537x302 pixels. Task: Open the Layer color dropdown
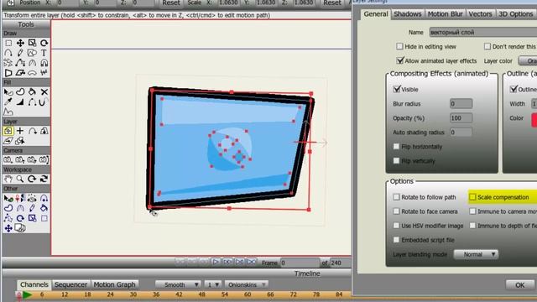pyautogui.click(x=528, y=60)
